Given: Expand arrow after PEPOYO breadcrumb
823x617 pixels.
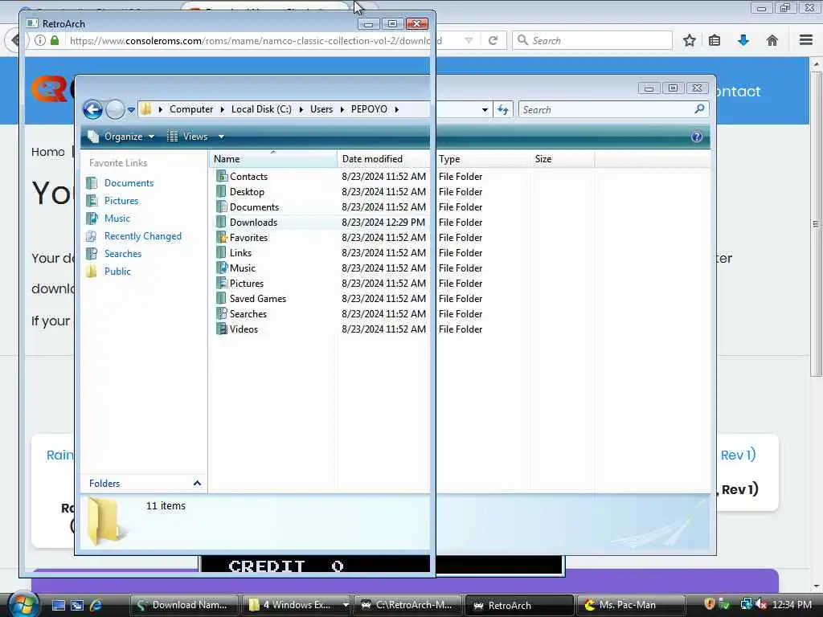Looking at the screenshot, I should click(x=397, y=109).
